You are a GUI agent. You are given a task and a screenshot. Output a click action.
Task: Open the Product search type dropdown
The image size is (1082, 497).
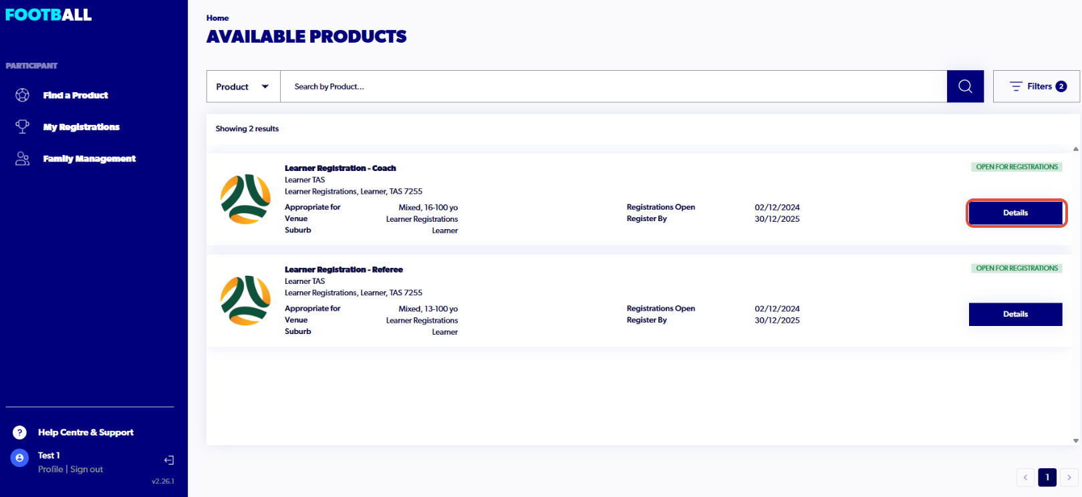pos(243,86)
